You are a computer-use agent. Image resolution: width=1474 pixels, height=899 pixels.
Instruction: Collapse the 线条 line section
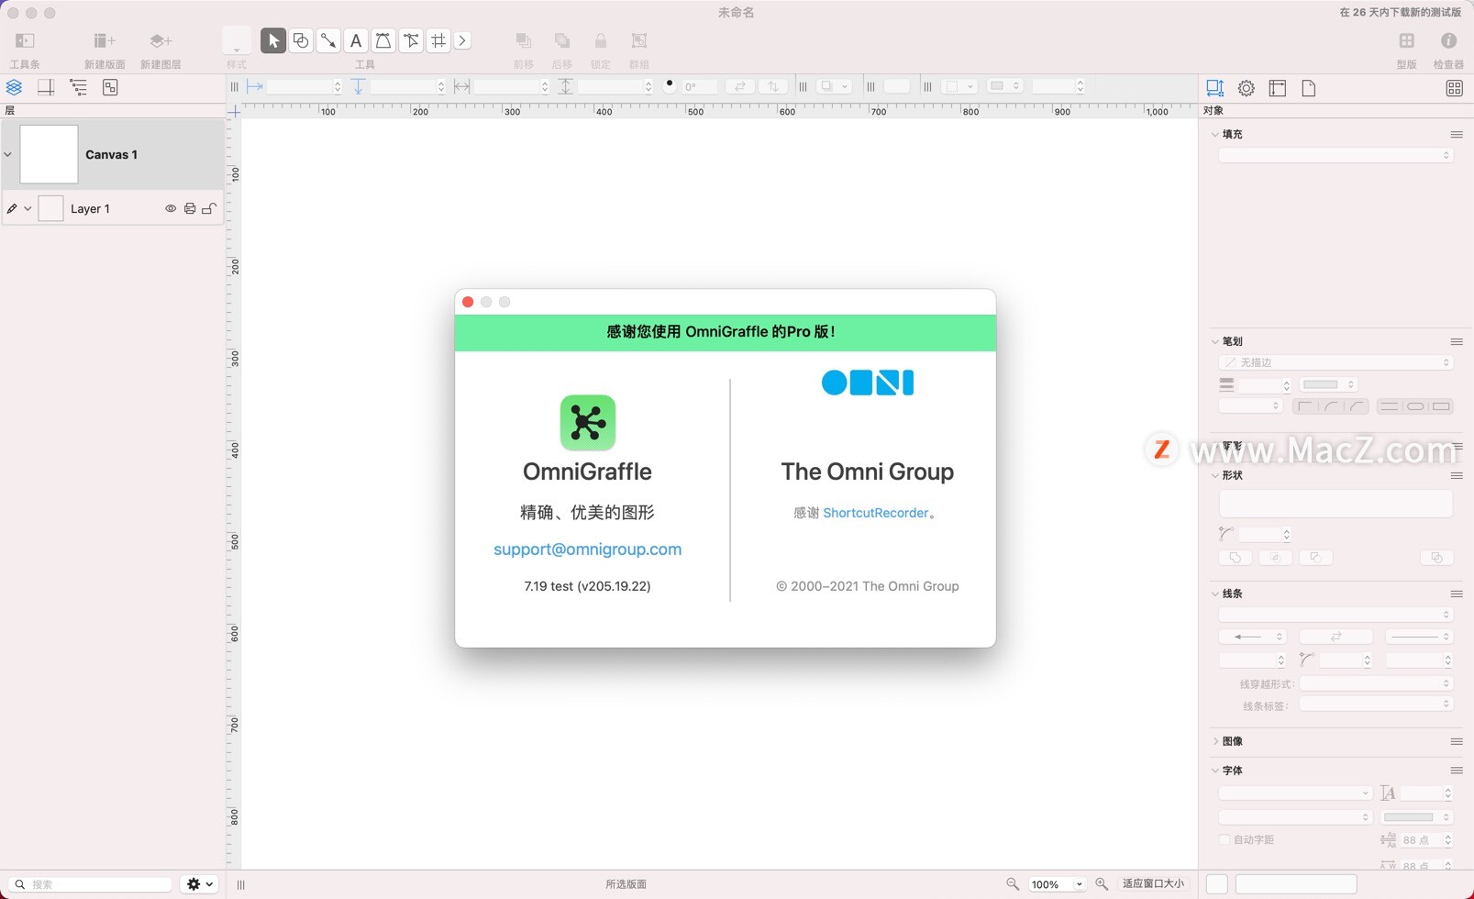pos(1215,594)
